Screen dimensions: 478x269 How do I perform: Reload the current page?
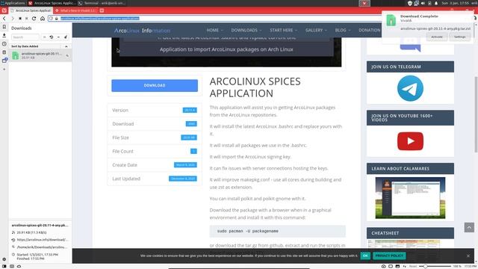[x=34, y=18]
